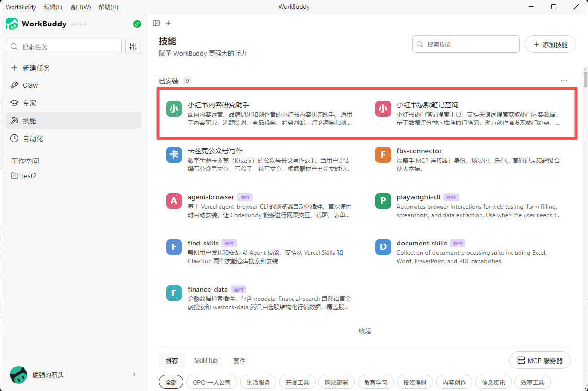The height and width of the screenshot is (391, 588).
Task: Select the OPC·一人公司 category filter
Action: click(212, 382)
